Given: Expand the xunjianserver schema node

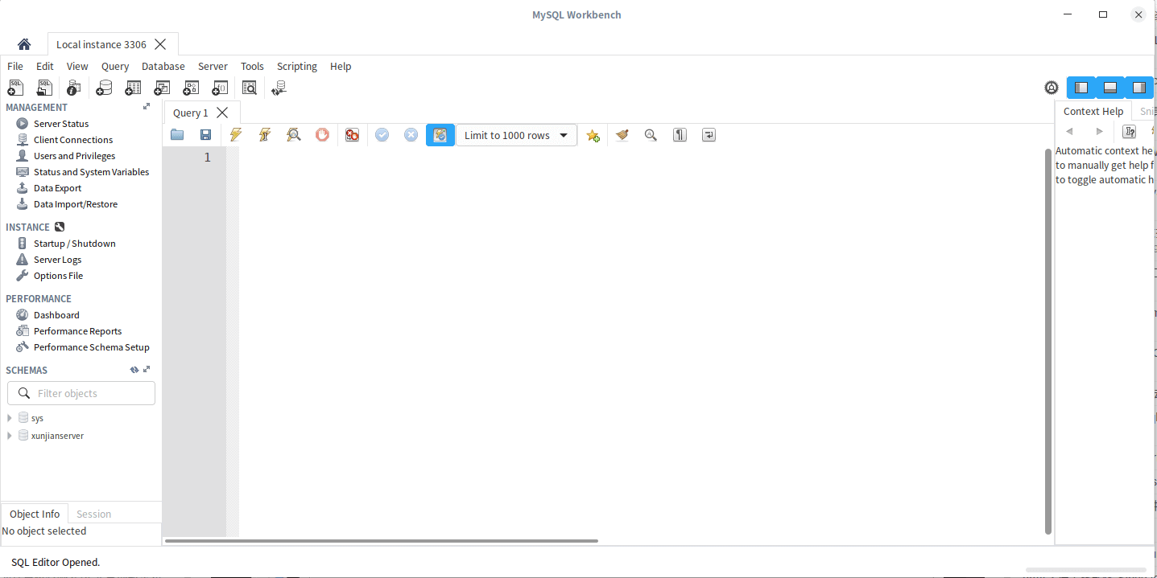Looking at the screenshot, I should [10, 436].
